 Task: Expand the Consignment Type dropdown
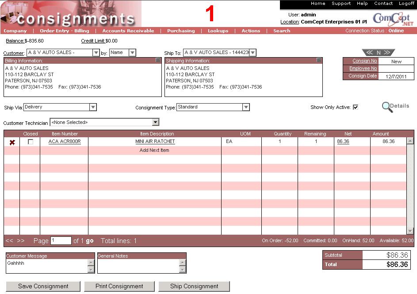point(246,107)
